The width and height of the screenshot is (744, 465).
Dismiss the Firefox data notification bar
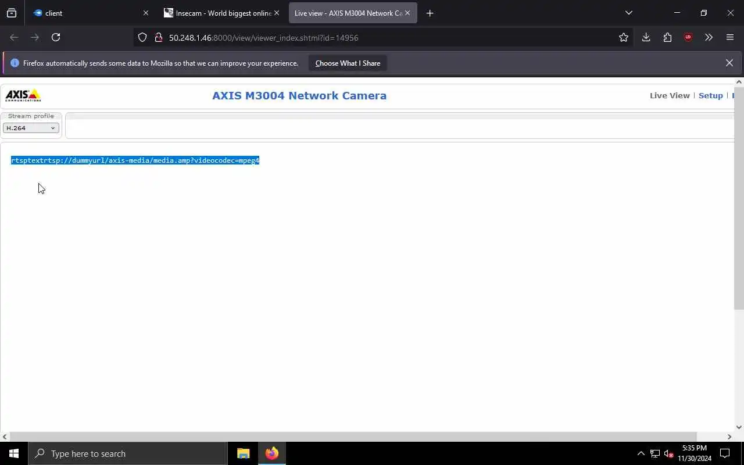[x=729, y=63]
